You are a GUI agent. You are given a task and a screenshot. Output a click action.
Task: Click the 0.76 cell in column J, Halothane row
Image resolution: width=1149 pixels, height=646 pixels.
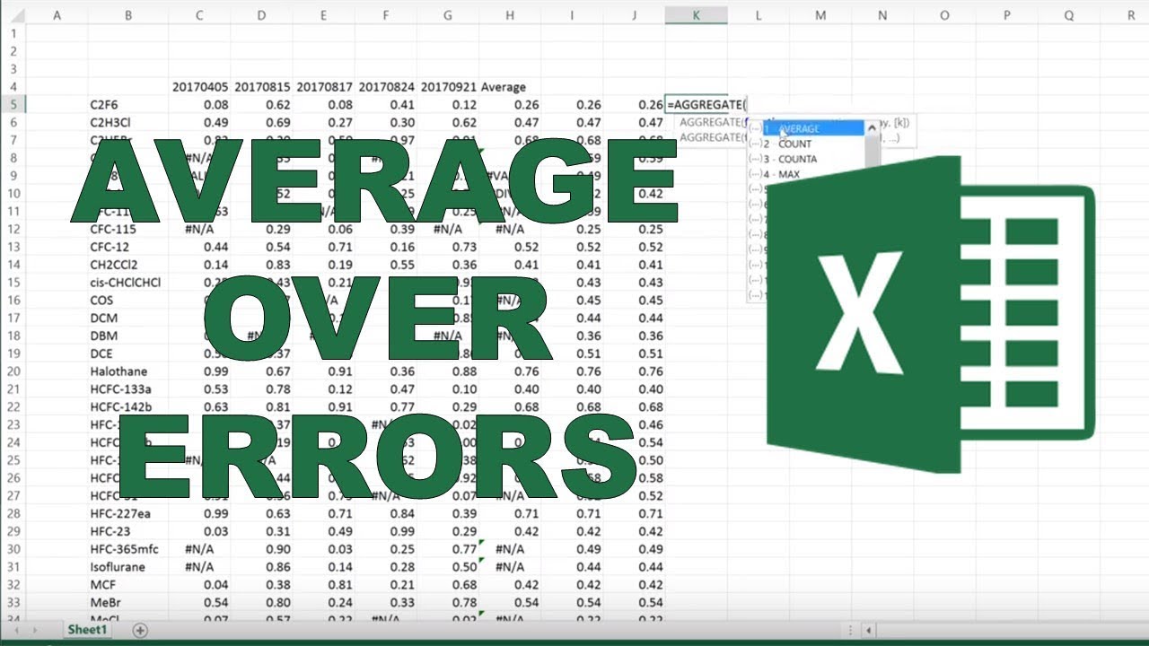coord(634,371)
